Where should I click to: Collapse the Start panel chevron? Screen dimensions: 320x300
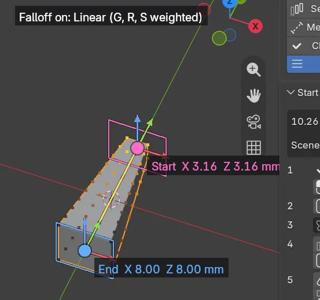tap(290, 92)
